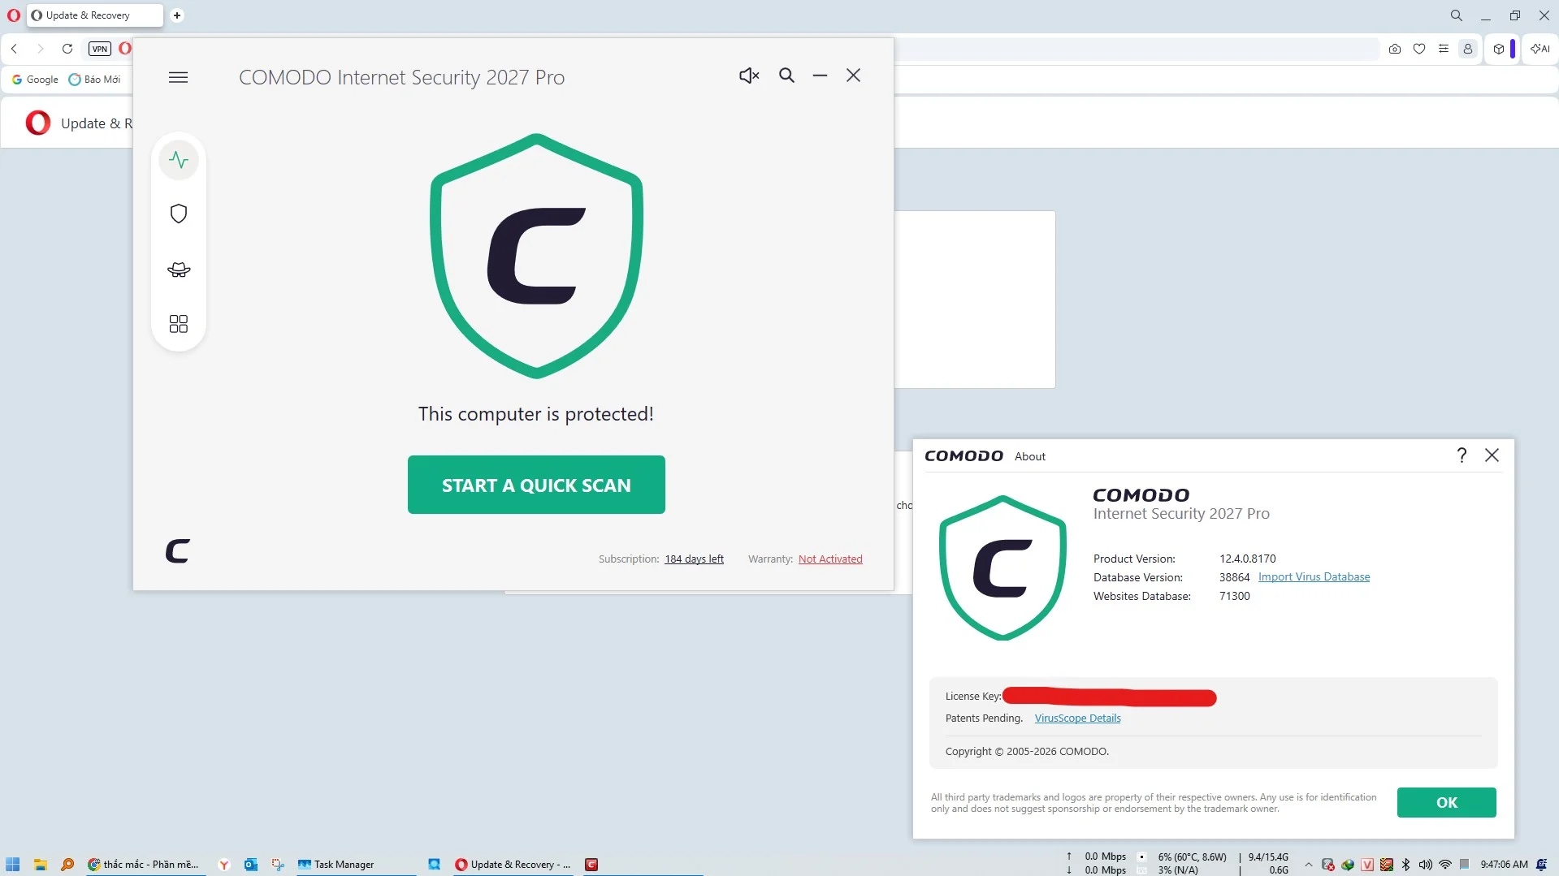Open search in the COMODO window
Viewport: 1559px width, 876px height.
[x=786, y=76]
